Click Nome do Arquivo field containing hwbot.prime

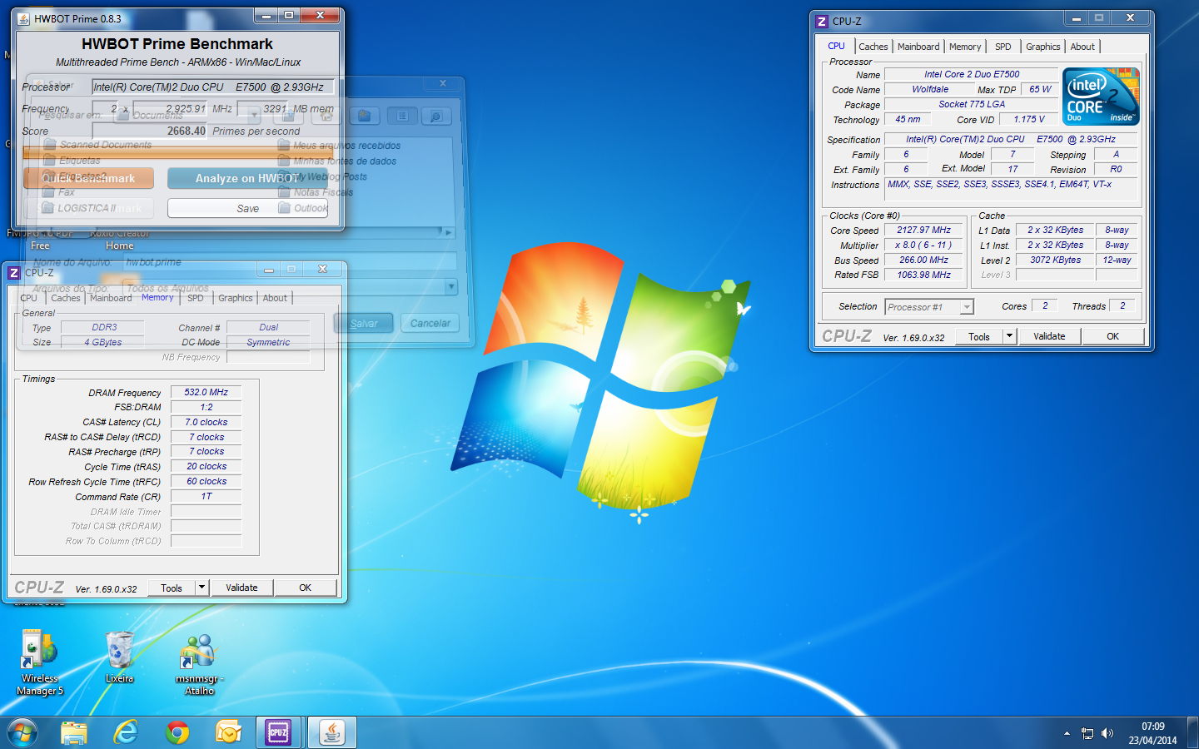[288, 262]
